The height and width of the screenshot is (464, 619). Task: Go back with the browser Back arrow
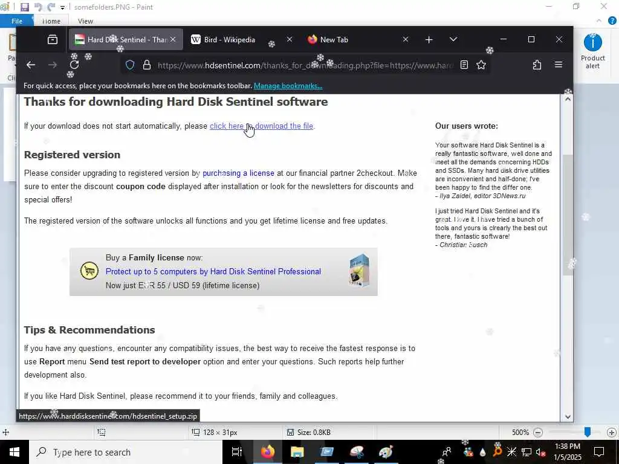tap(31, 65)
